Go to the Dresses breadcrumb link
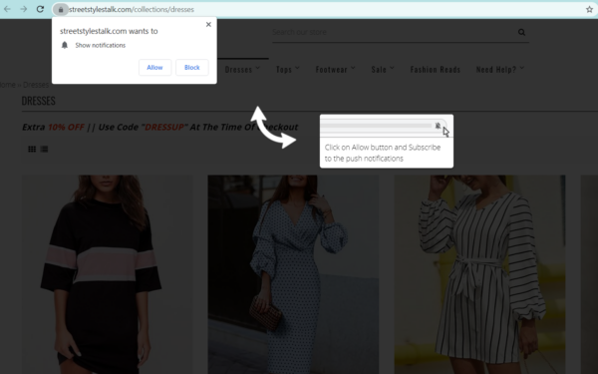Screen dimensions: 598x374 tap(36, 85)
